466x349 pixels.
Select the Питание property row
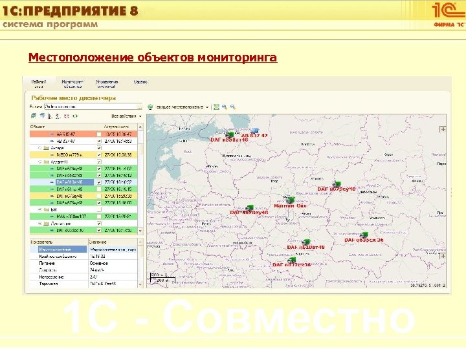pos(83,263)
